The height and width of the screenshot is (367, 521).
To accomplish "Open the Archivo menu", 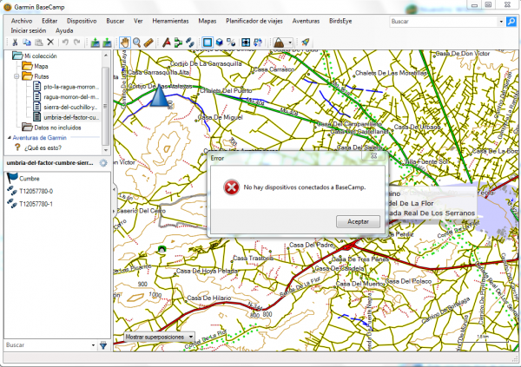I will click(x=22, y=21).
